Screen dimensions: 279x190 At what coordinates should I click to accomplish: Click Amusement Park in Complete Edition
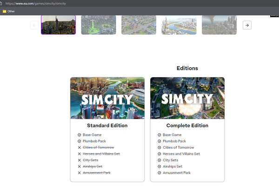(x=177, y=173)
